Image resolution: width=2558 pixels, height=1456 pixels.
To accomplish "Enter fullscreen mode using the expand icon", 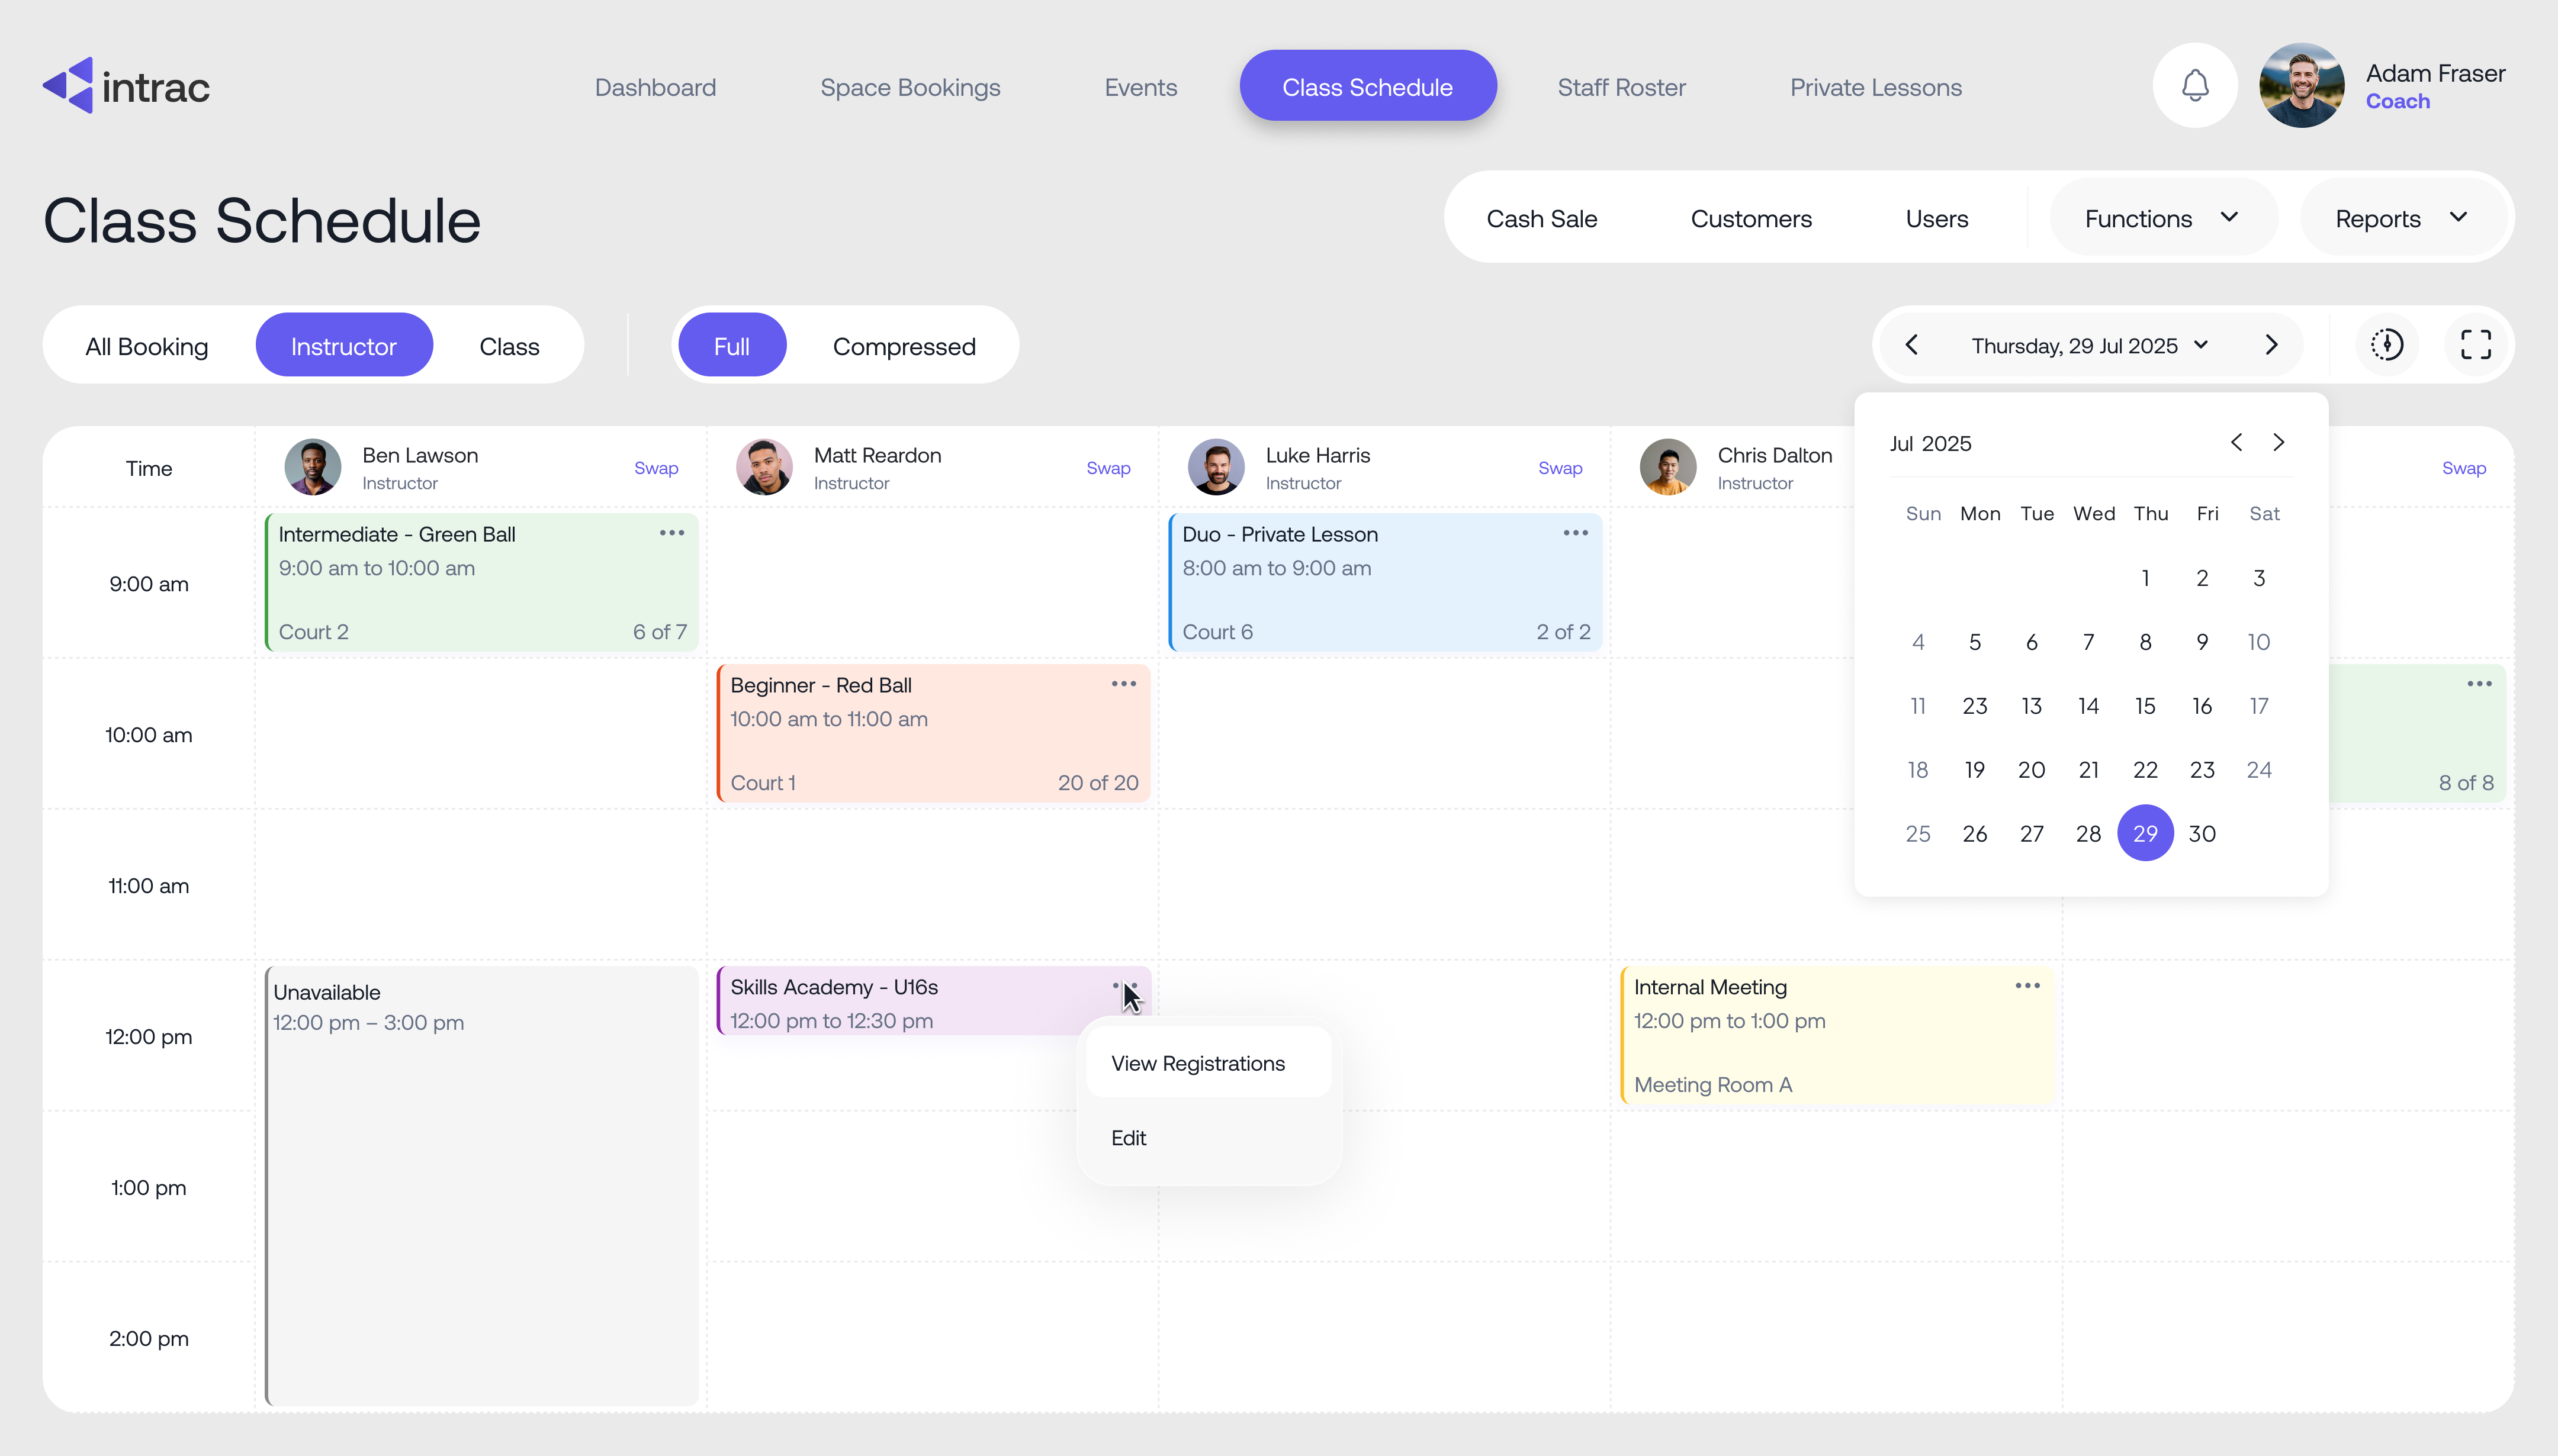I will pyautogui.click(x=2476, y=344).
